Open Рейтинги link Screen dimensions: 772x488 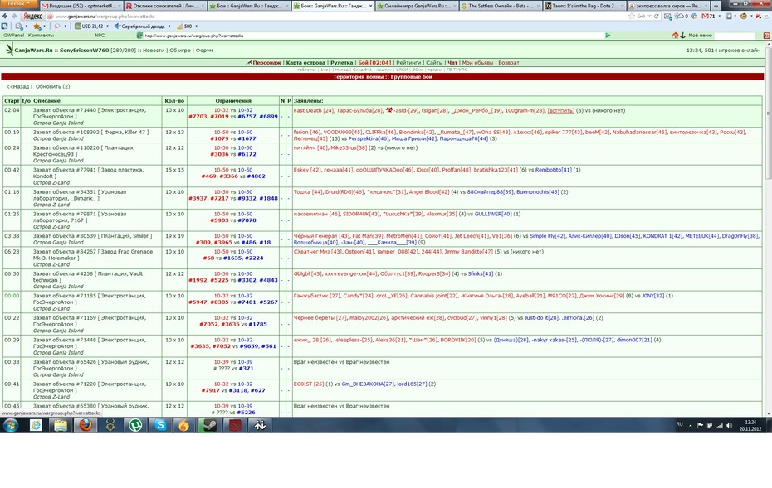click(408, 63)
